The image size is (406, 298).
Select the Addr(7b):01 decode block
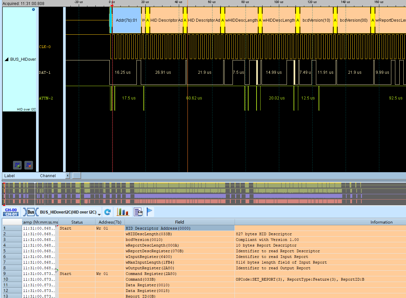126,20
